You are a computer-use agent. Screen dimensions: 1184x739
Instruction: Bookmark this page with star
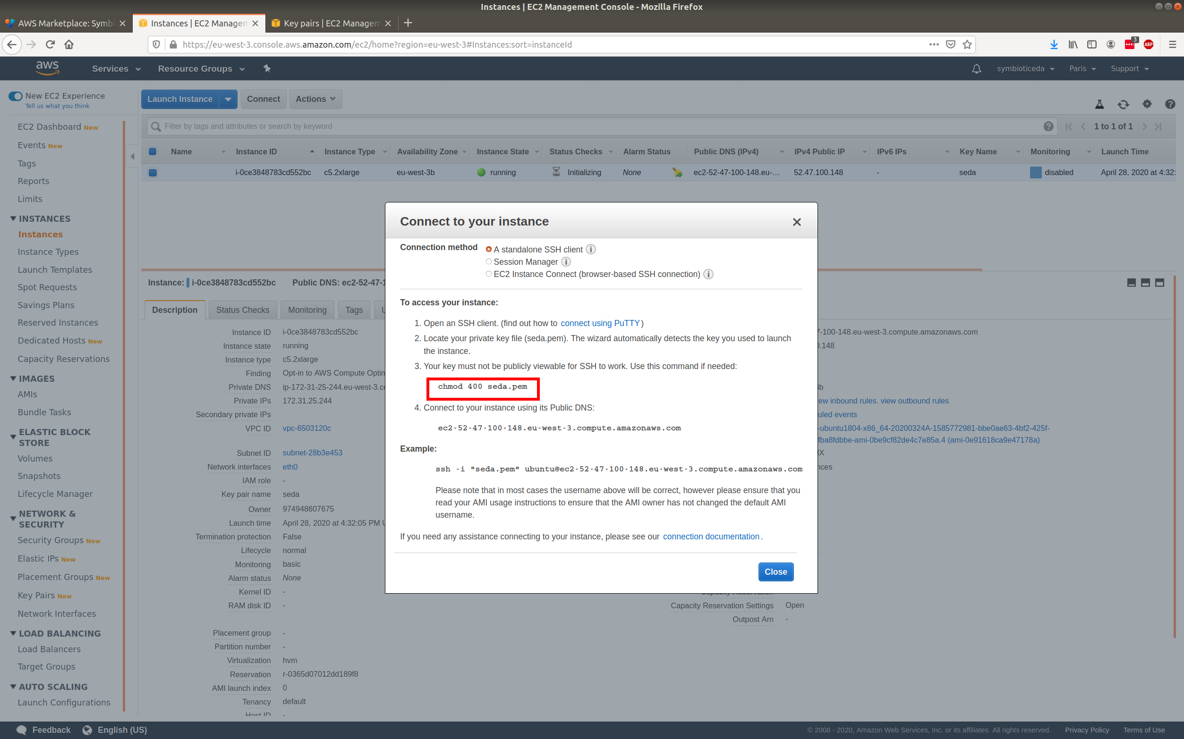[967, 44]
